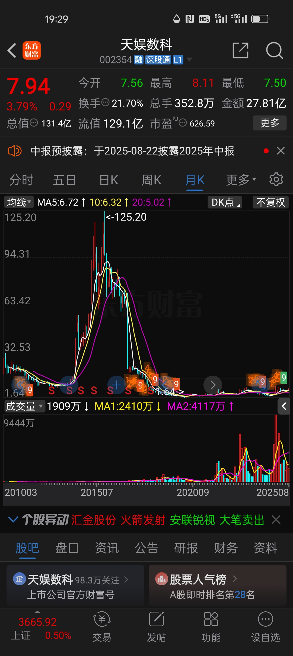Expand the stock title dropdown arrow
This screenshot has height=656, width=293.
coord(189,60)
